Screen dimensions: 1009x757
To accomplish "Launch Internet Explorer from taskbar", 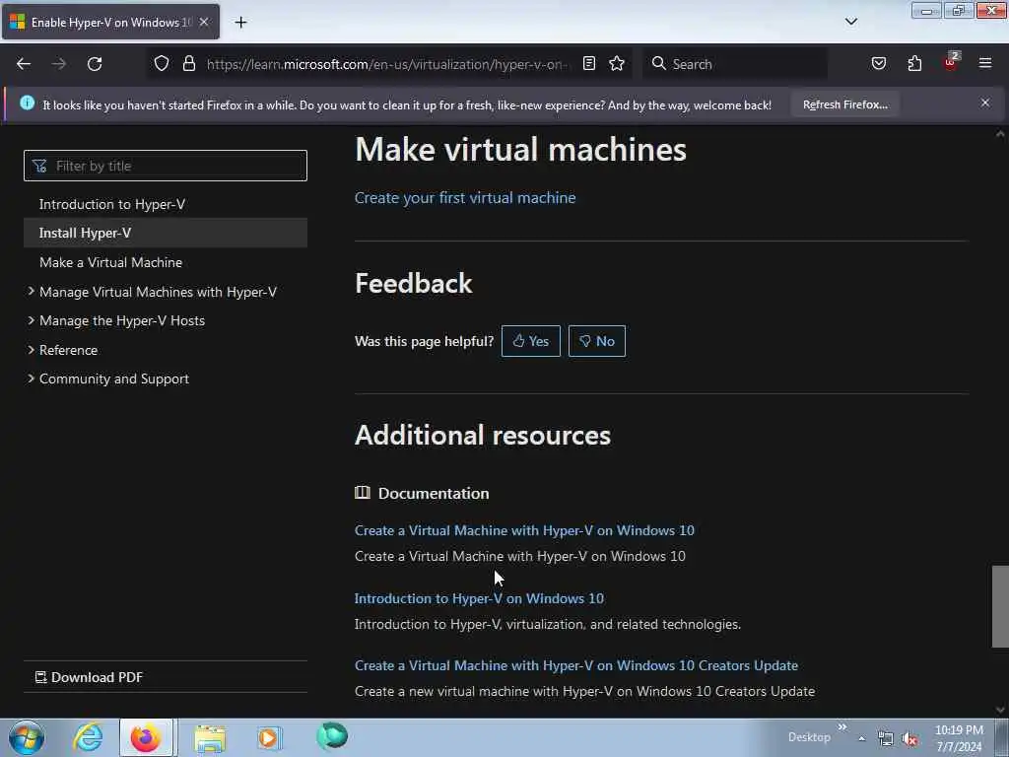I will click(88, 737).
